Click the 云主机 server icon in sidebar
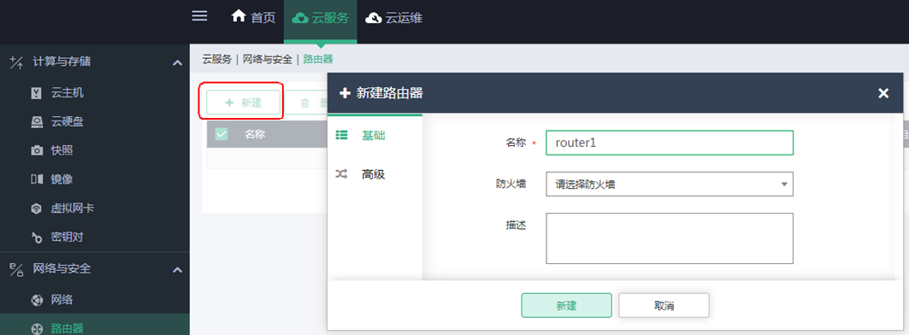This screenshot has height=335, width=909. pos(37,93)
